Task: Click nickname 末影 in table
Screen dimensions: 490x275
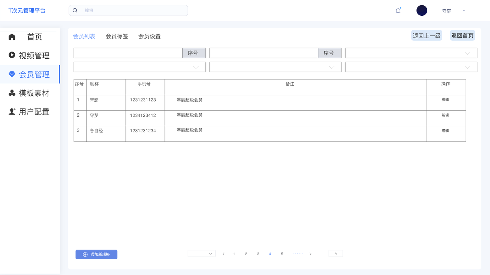Action: click(94, 100)
